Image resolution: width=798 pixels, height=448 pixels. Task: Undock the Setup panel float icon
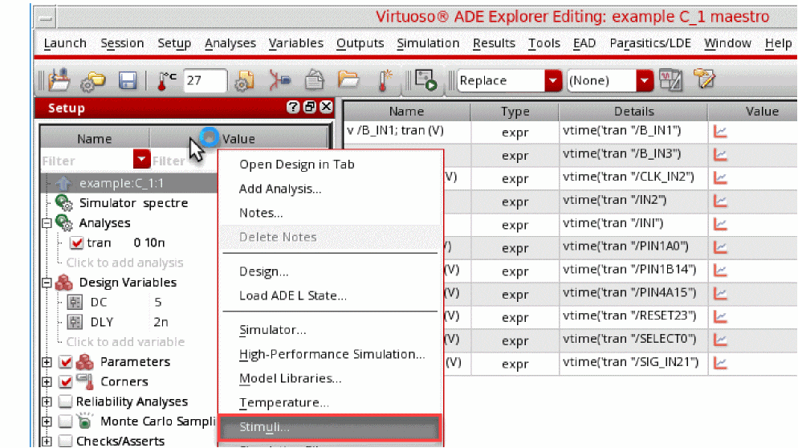(x=309, y=107)
